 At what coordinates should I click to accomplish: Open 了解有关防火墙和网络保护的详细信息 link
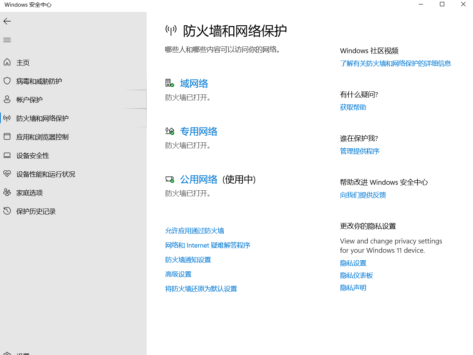[x=396, y=64]
